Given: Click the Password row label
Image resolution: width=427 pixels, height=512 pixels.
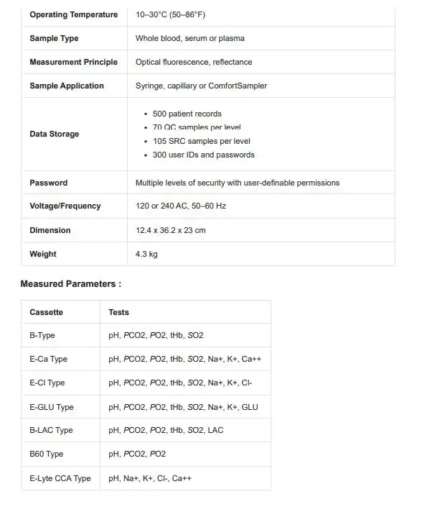Looking at the screenshot, I should pos(49,183).
